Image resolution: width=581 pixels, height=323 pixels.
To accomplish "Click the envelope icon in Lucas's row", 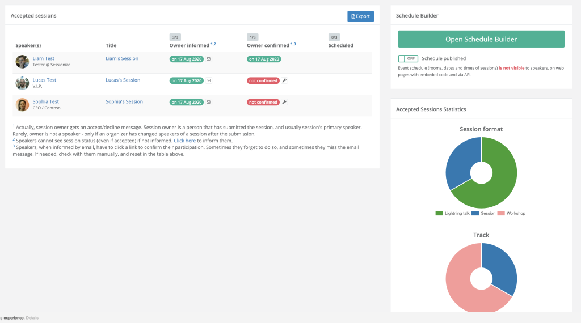I will (x=209, y=80).
